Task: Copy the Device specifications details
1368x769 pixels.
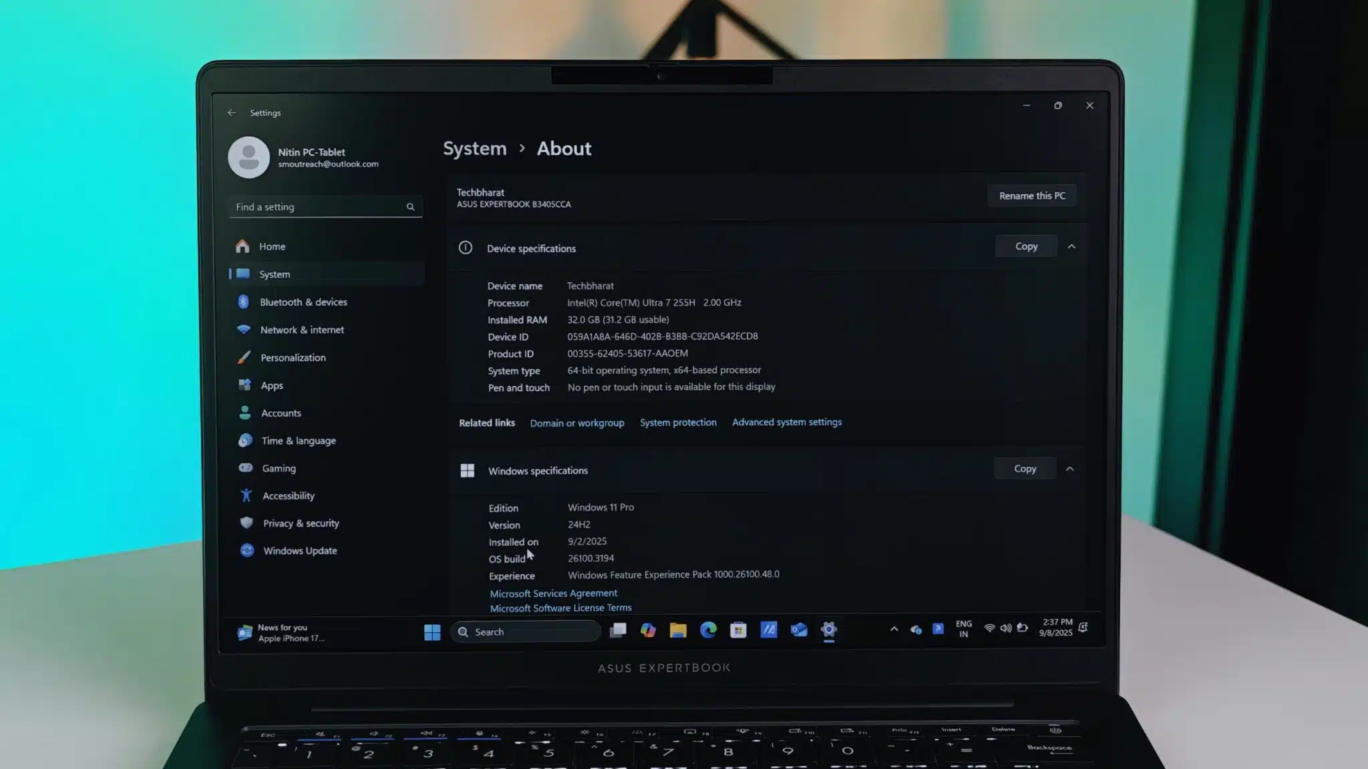Action: point(1026,246)
